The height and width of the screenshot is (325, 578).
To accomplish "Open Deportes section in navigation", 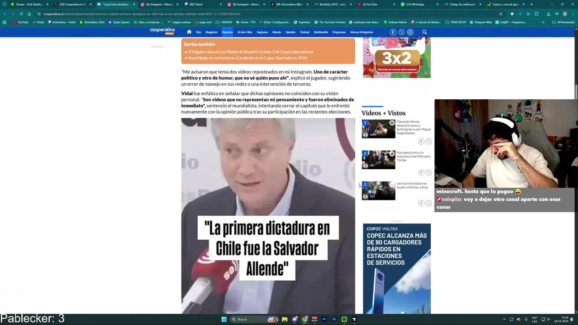I will click(227, 32).
